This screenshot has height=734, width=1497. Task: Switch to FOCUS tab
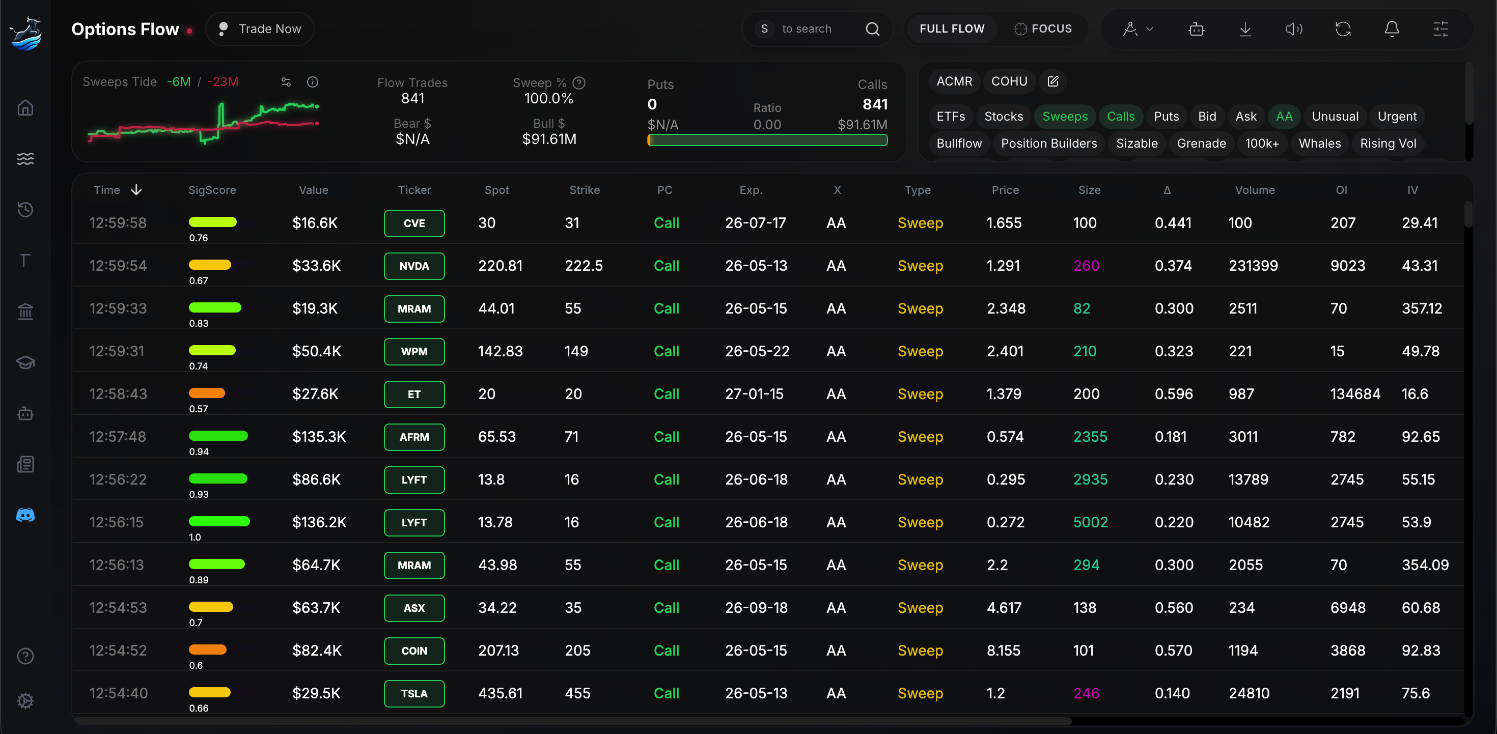tap(1043, 29)
